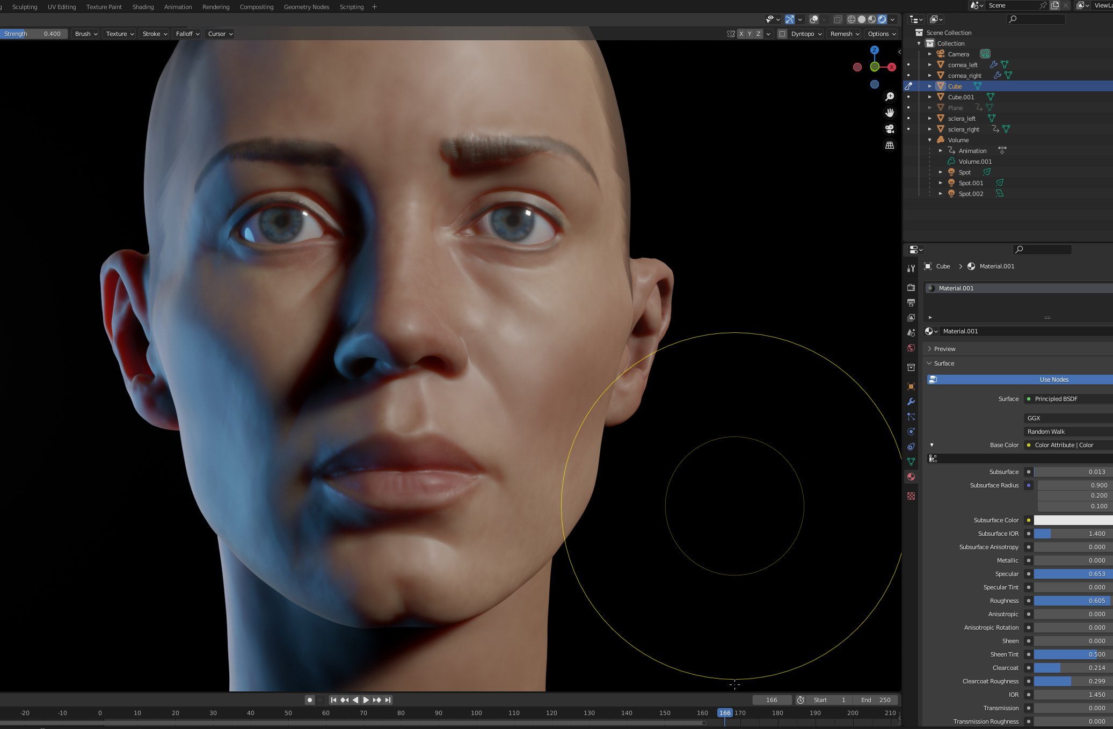Open the Texture properties checker tab

pyautogui.click(x=911, y=496)
